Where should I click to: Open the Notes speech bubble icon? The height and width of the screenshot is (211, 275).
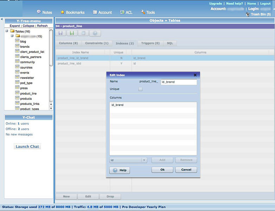click(39, 12)
